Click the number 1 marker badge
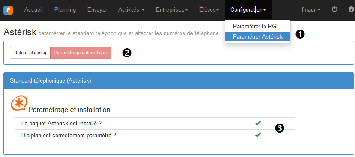Image resolution: width=355 pixels, height=157 pixels. [300, 34]
